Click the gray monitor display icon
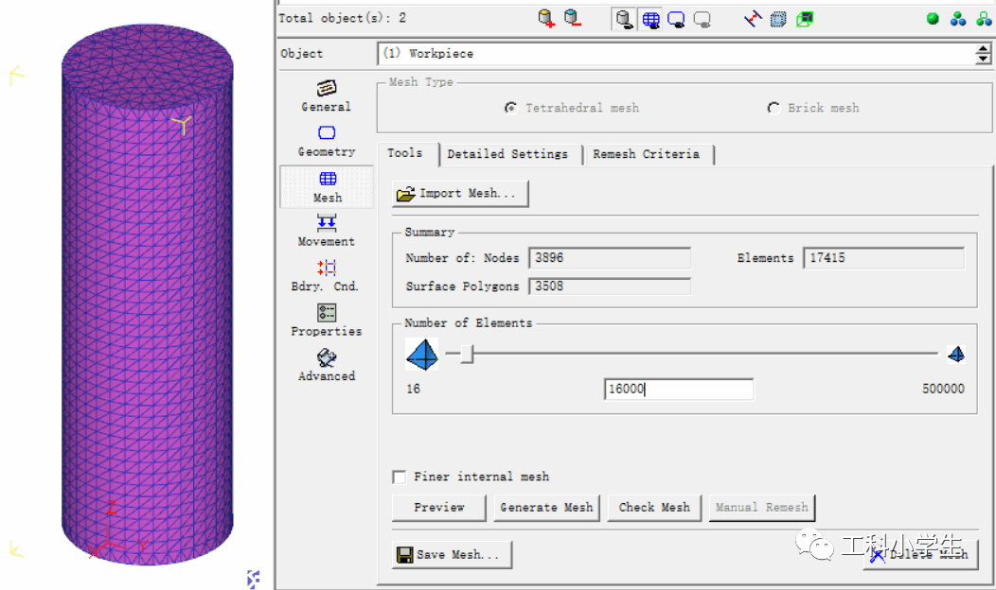Screen dimensions: 996x590 click(702, 20)
